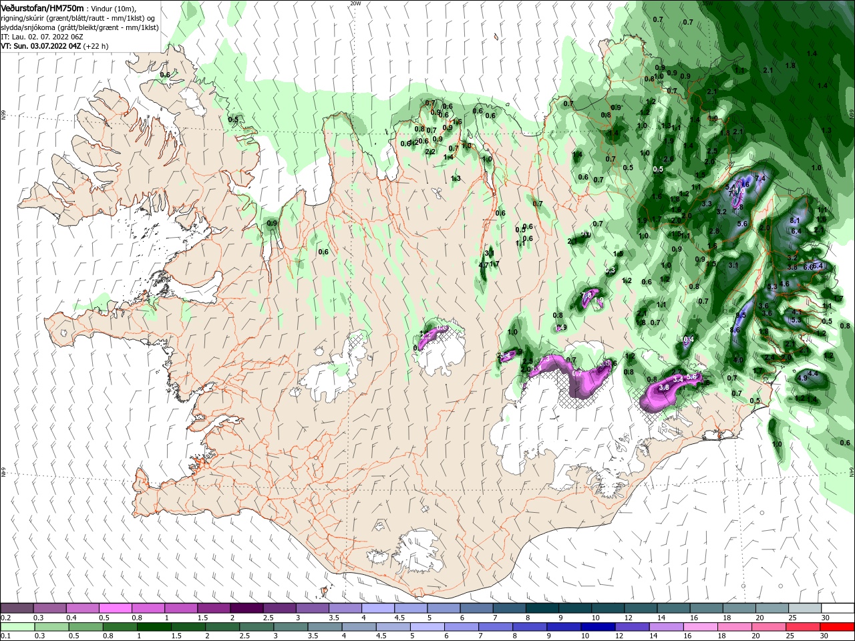
Task: Click the precipitation value 3.3 on the map
Action: pyautogui.click(x=707, y=204)
